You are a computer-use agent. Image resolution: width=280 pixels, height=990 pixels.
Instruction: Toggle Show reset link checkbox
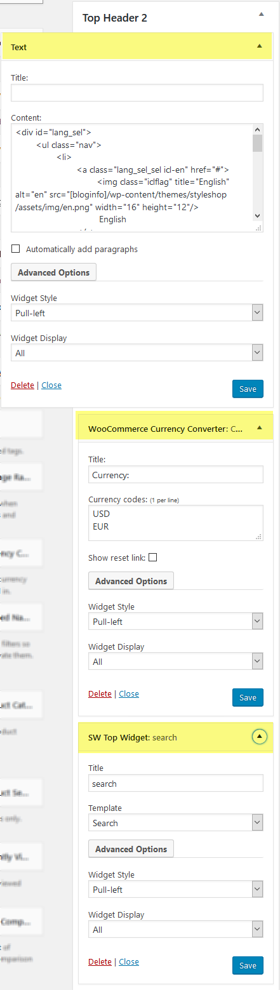152,558
